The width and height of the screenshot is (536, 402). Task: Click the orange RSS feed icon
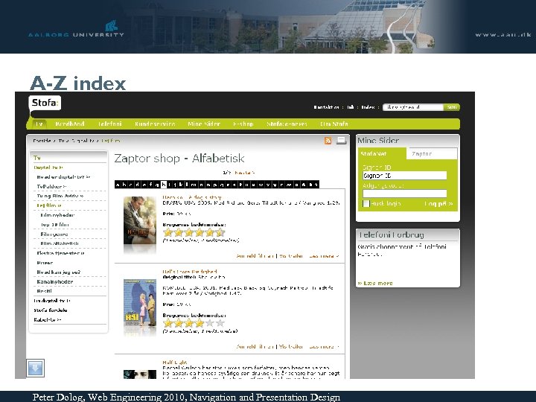(x=328, y=141)
